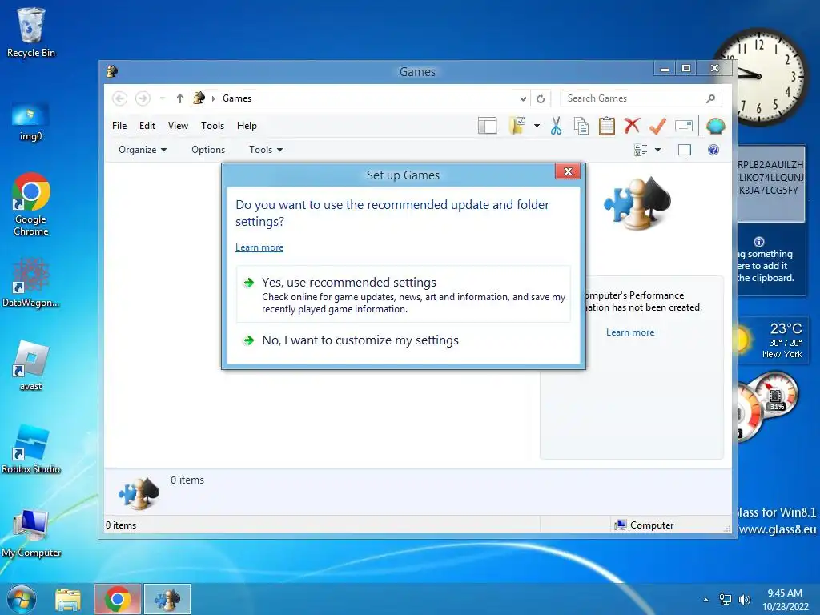The height and width of the screenshot is (615, 820).
Task: Click the analog clock gadget
Action: click(763, 76)
